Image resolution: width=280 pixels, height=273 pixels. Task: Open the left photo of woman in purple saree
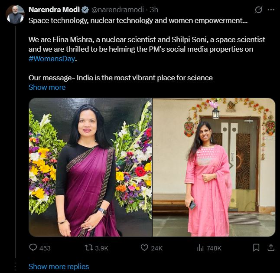(90, 167)
